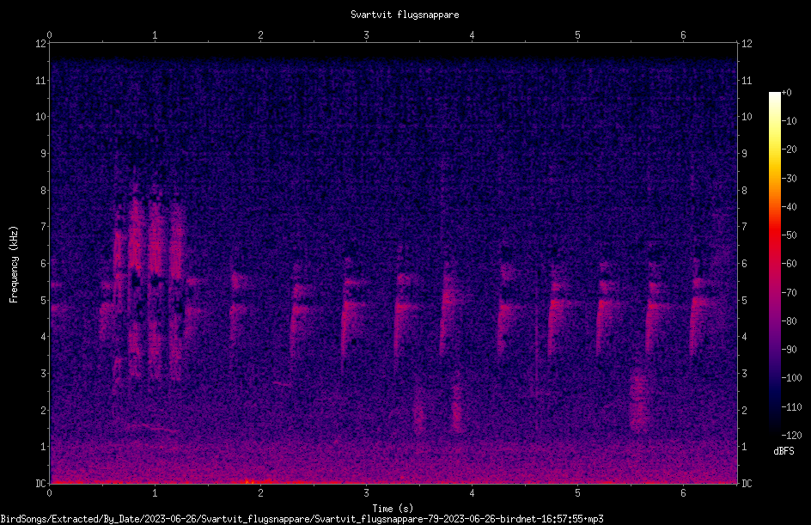Click the "2" label on top time axis
The height and width of the screenshot is (525, 811).
(x=260, y=35)
